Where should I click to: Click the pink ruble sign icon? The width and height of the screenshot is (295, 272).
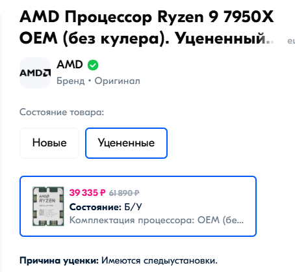tap(103, 193)
